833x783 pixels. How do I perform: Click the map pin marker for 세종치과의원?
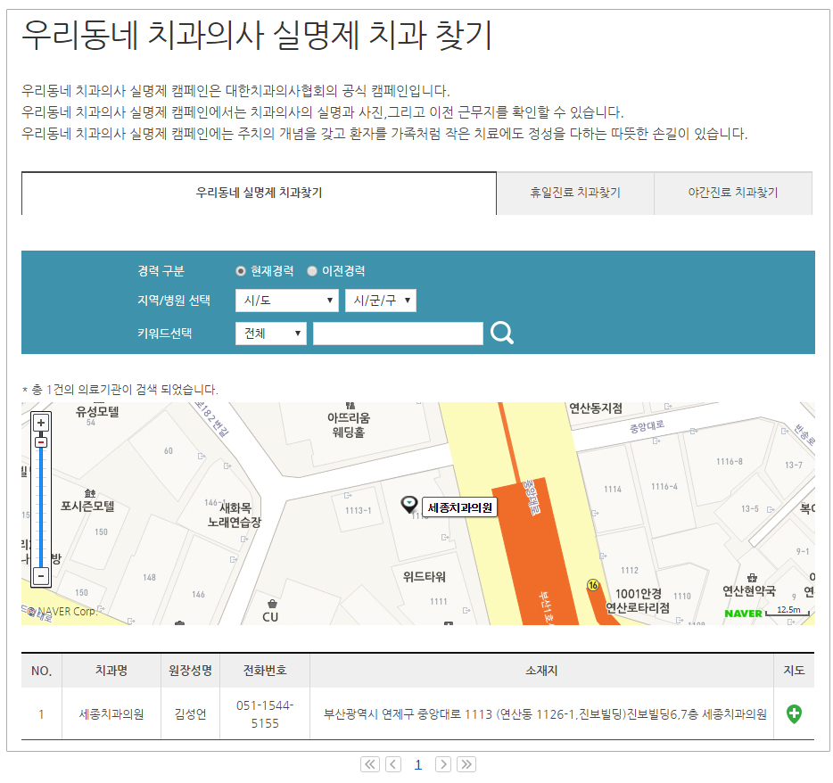pyautogui.click(x=409, y=506)
